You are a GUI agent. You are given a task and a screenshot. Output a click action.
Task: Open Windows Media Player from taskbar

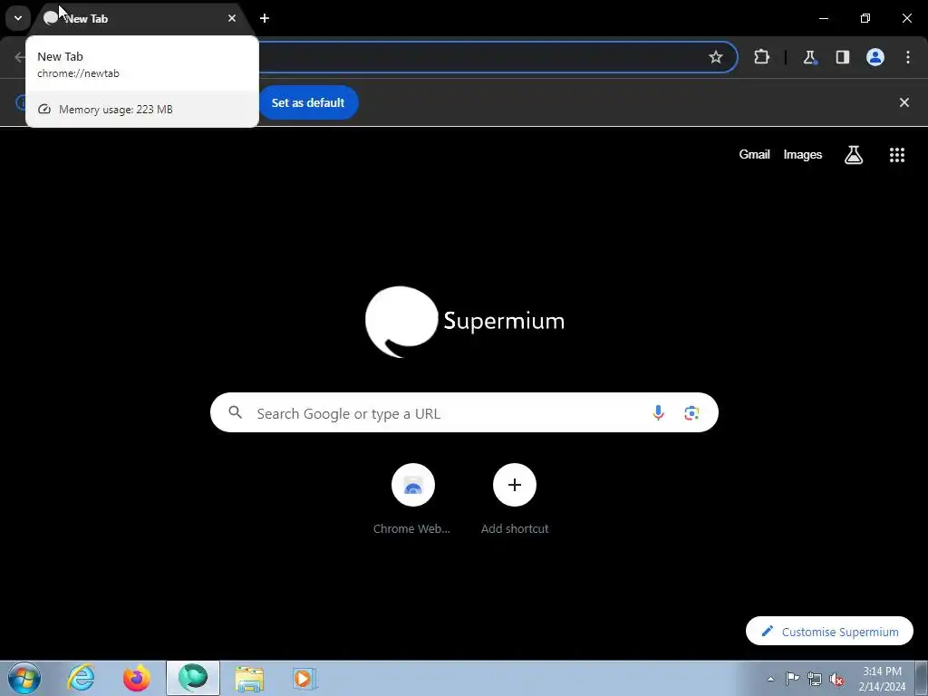pyautogui.click(x=304, y=678)
